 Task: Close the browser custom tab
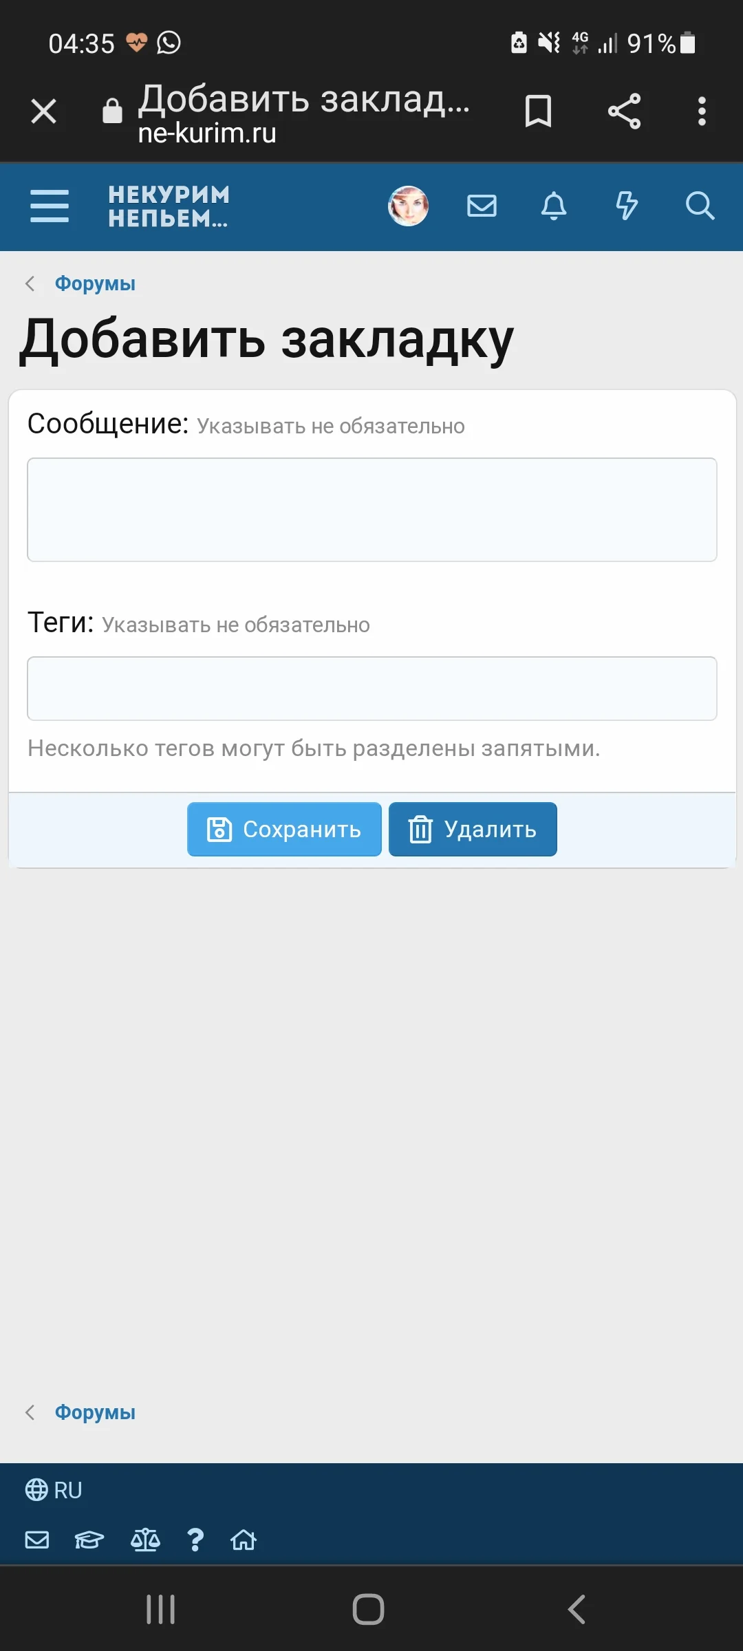43,111
